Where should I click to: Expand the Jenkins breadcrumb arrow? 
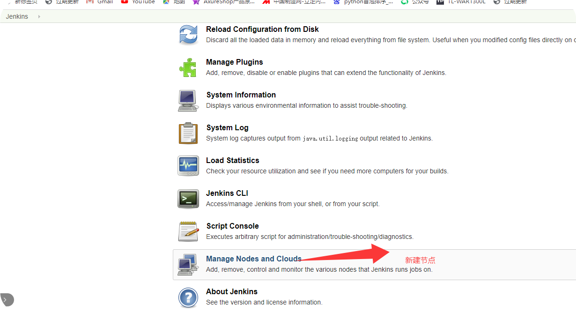point(39,16)
